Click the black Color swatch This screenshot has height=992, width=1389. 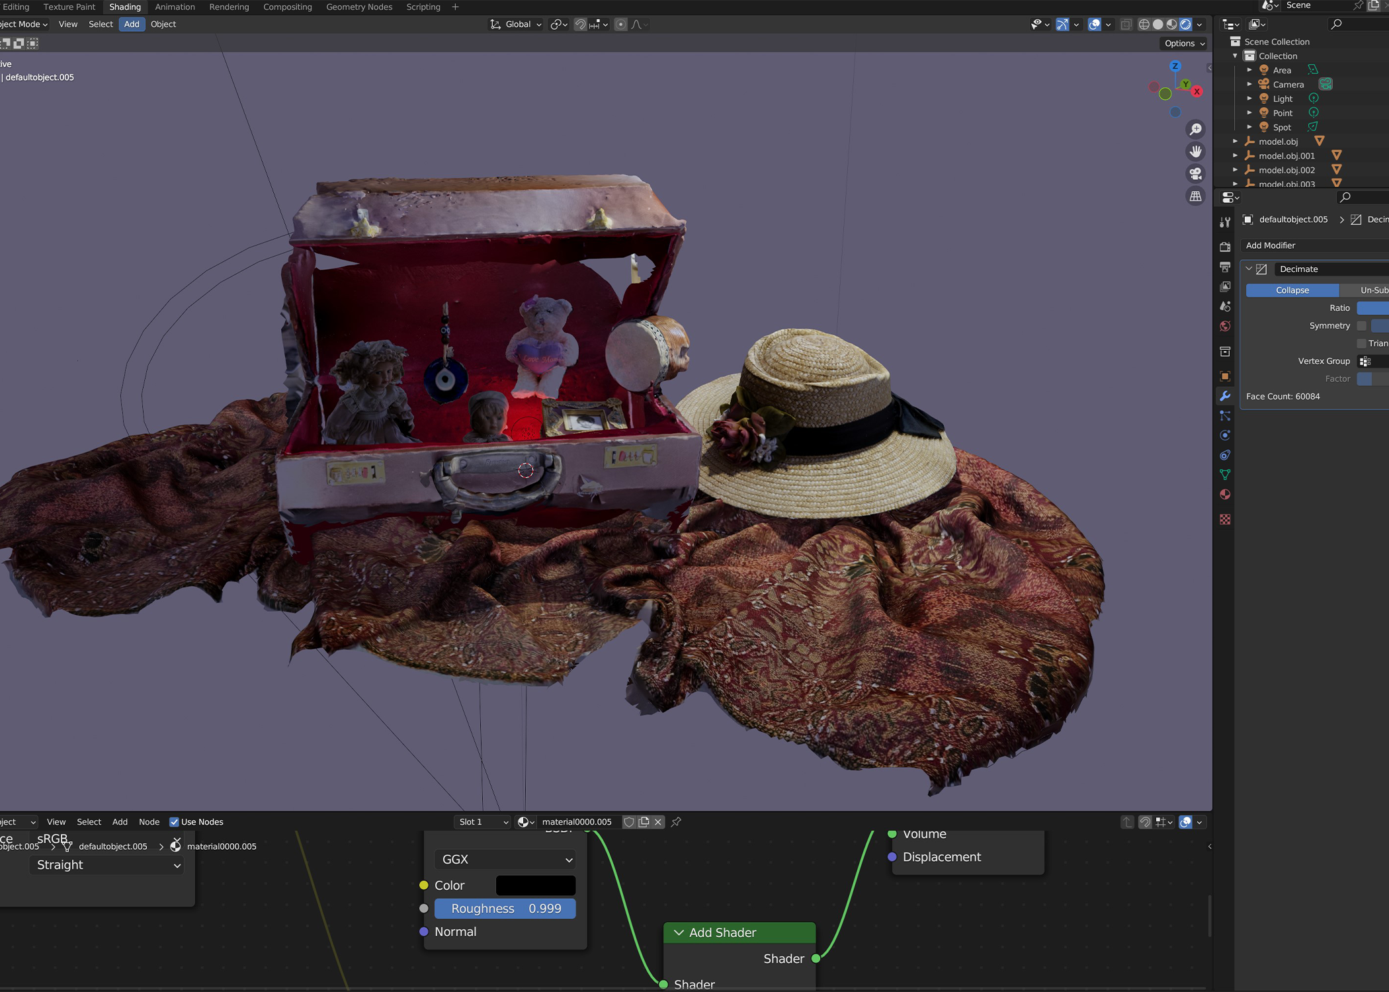pyautogui.click(x=535, y=885)
